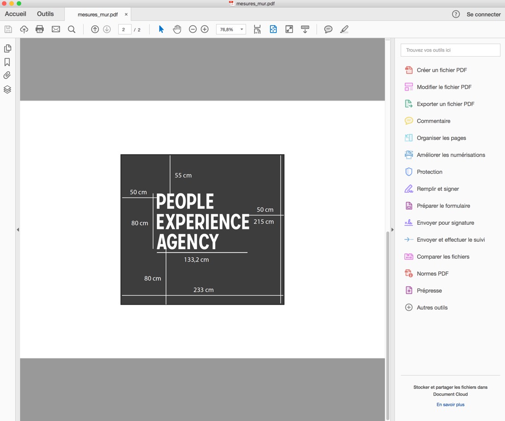Activate the hand pan tool
505x421 pixels.
point(177,29)
